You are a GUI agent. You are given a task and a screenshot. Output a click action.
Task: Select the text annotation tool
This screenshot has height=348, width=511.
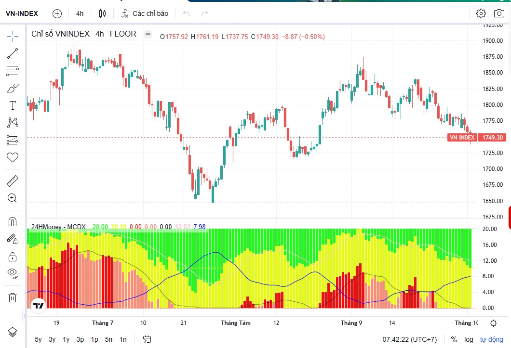click(13, 105)
